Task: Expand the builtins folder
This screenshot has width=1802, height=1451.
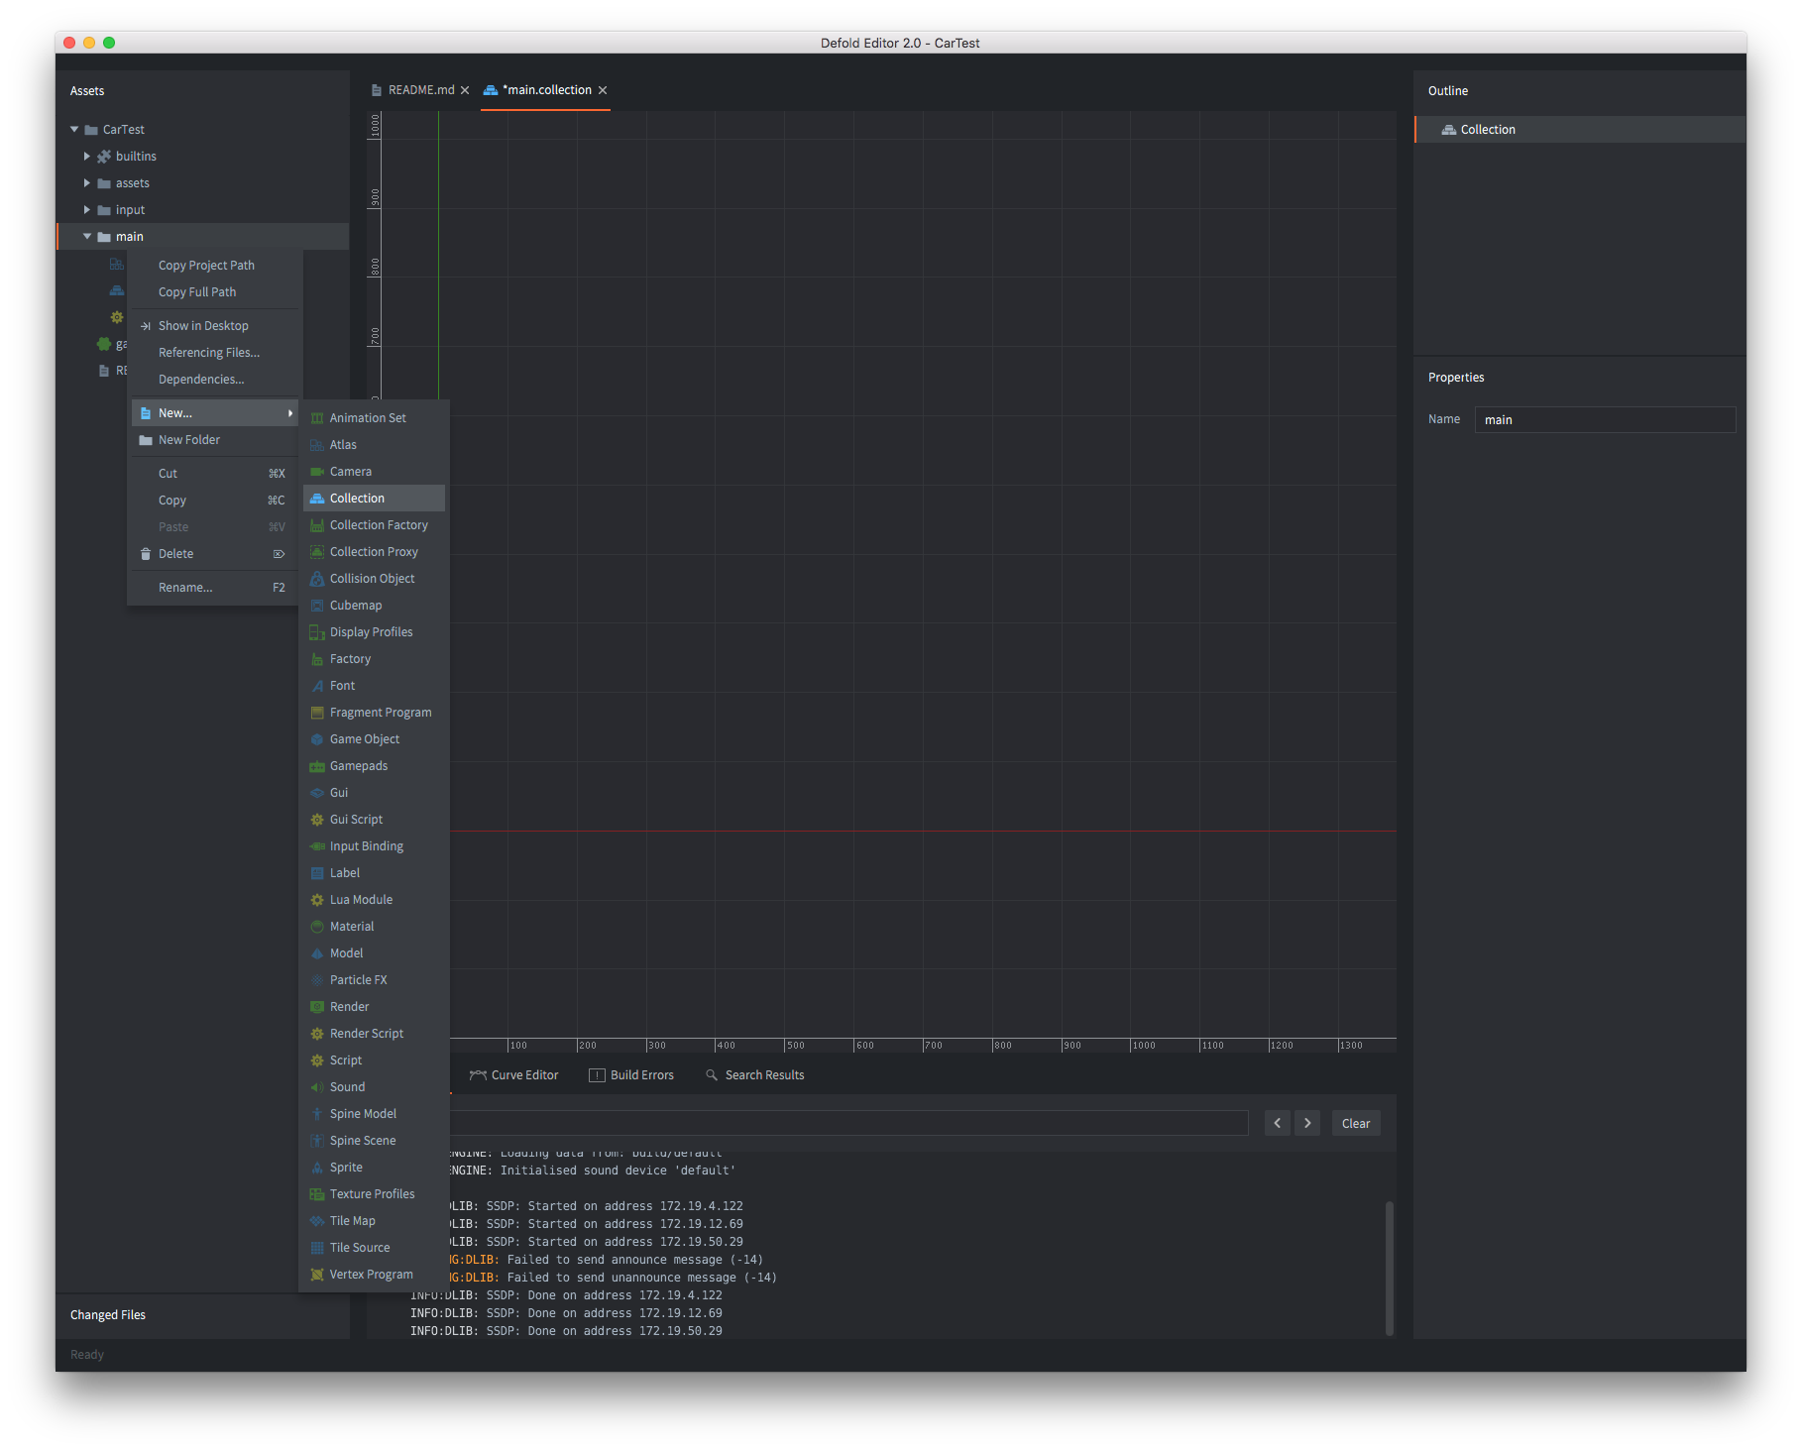Action: pyautogui.click(x=87, y=157)
